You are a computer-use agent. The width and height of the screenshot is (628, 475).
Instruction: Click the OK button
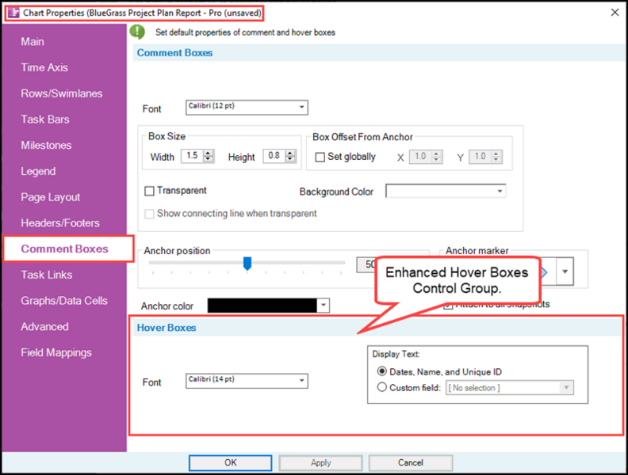pyautogui.click(x=230, y=462)
